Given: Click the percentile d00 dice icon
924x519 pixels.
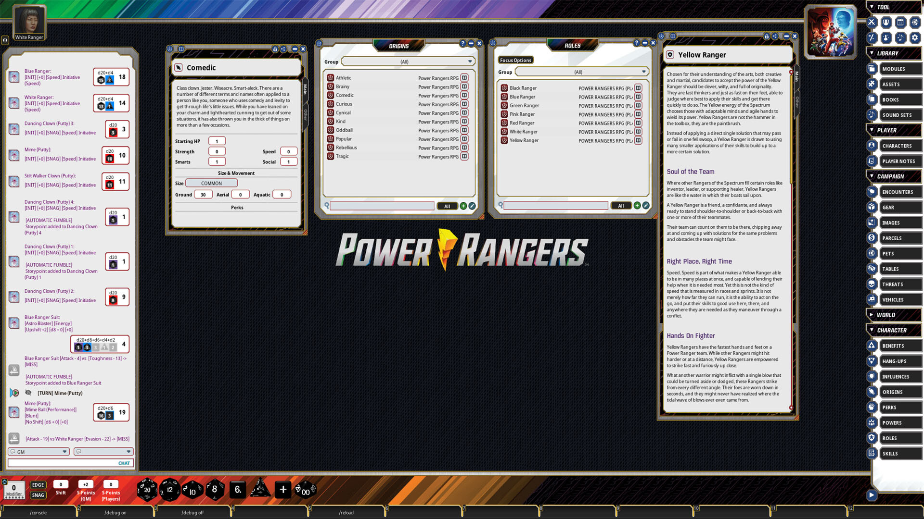Looking at the screenshot, I should (x=305, y=491).
